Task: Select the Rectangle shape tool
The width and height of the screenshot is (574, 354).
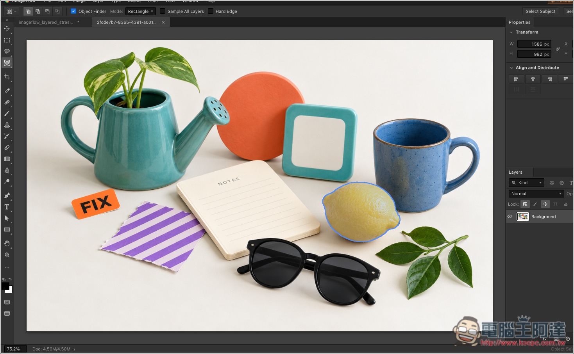Action: point(7,229)
